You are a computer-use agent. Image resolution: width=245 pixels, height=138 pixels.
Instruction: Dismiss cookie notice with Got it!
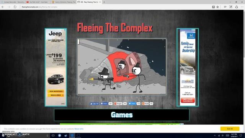coord(230,129)
